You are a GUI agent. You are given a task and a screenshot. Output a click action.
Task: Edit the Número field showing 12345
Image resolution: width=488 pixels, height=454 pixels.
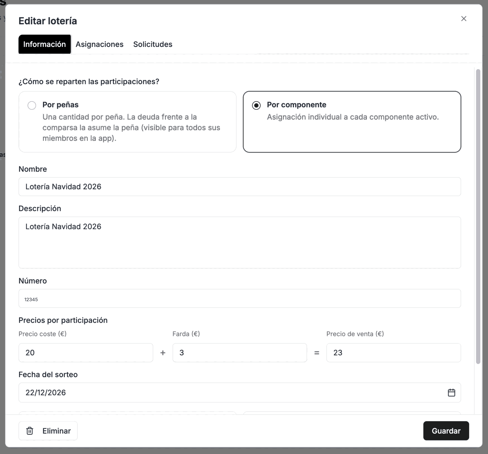pyautogui.click(x=240, y=298)
